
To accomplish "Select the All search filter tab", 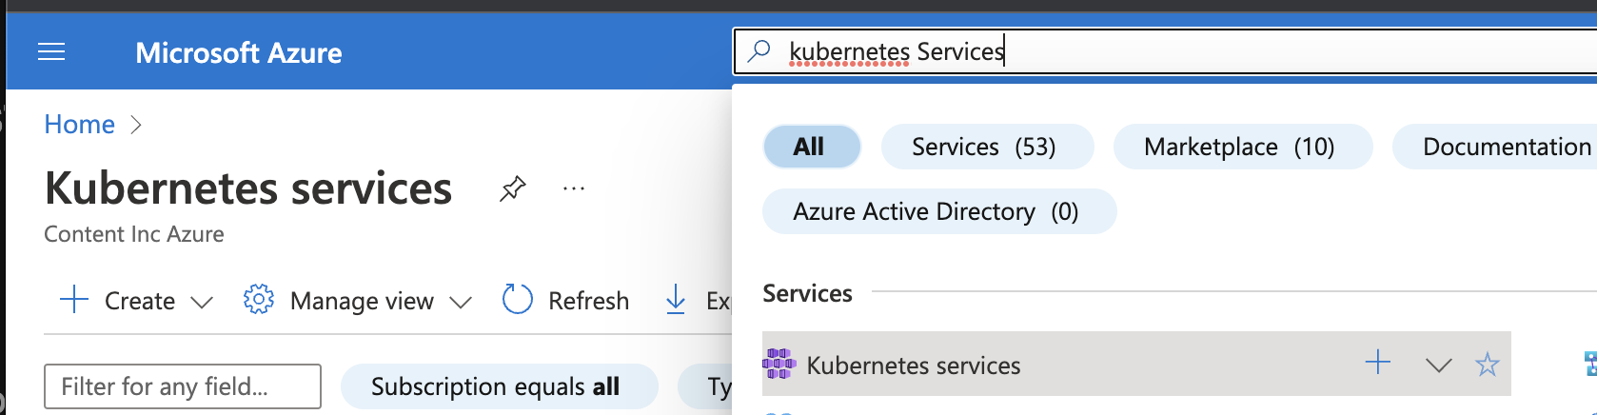I will coord(812,147).
